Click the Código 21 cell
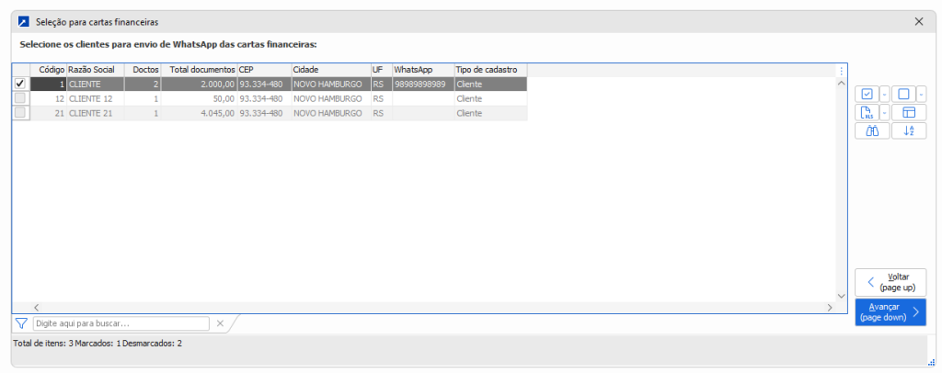 point(47,113)
